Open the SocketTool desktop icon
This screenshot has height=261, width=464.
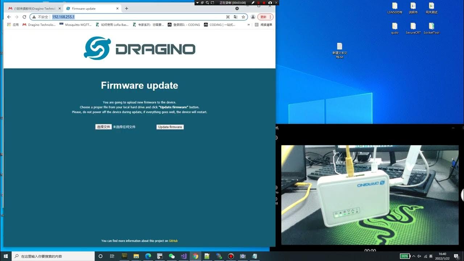[x=431, y=28]
